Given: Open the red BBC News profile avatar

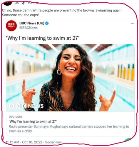Looking at the screenshot, I should tap(11, 26).
